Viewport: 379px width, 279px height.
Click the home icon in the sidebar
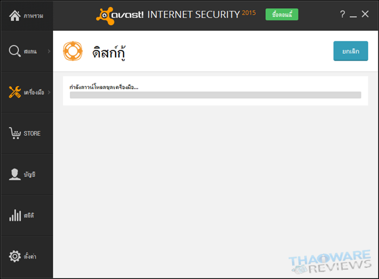coord(15,16)
